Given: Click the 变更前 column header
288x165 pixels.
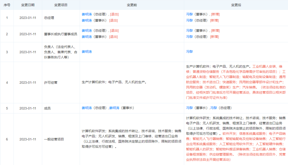Looking at the screenshot, I should coord(132,5).
